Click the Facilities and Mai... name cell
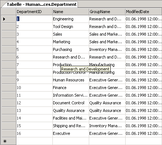Viewport: 162px width, 145px height. tap(71, 118)
